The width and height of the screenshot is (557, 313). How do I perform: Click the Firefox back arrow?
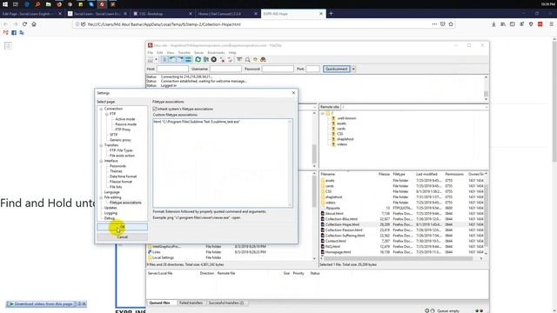6,24
